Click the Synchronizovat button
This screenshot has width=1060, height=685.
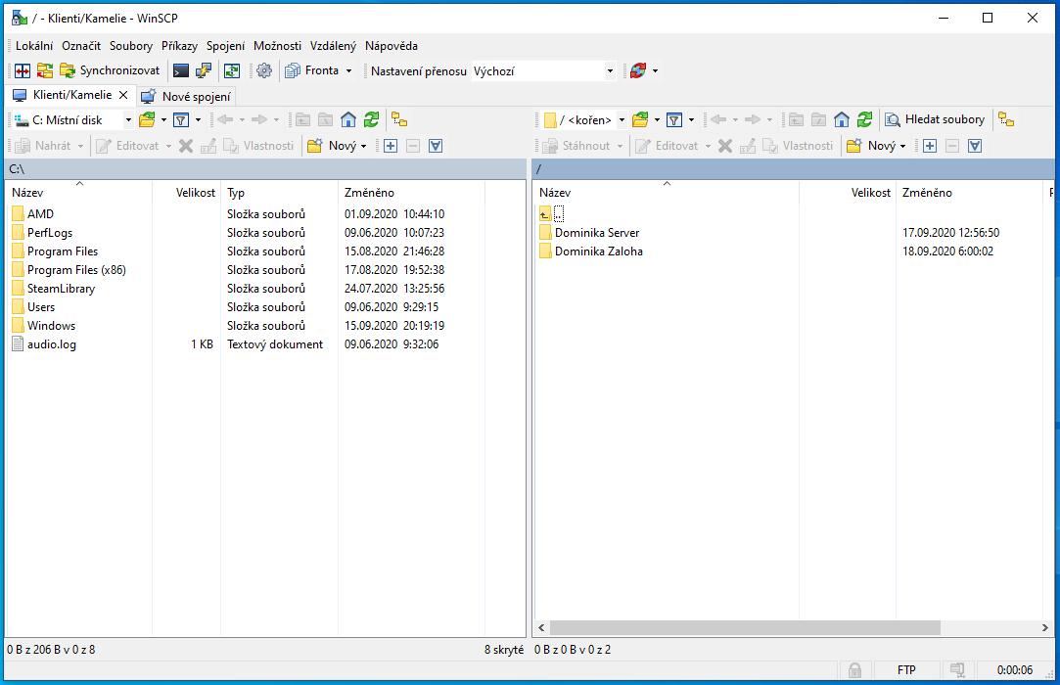(110, 70)
